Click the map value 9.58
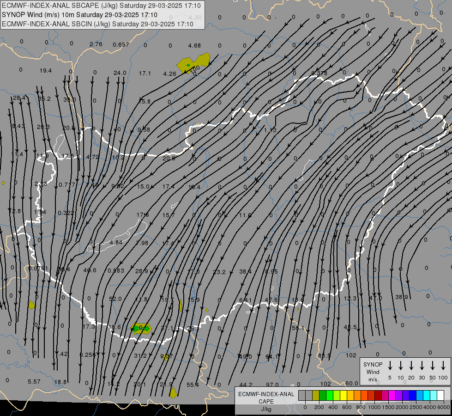 click(144, 129)
